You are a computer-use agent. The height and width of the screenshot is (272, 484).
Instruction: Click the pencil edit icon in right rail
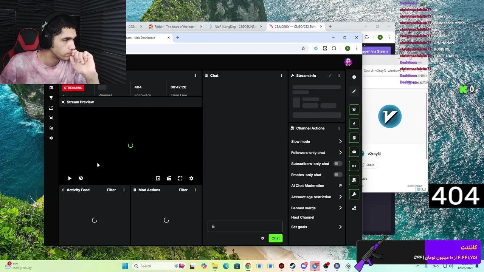coord(354,91)
